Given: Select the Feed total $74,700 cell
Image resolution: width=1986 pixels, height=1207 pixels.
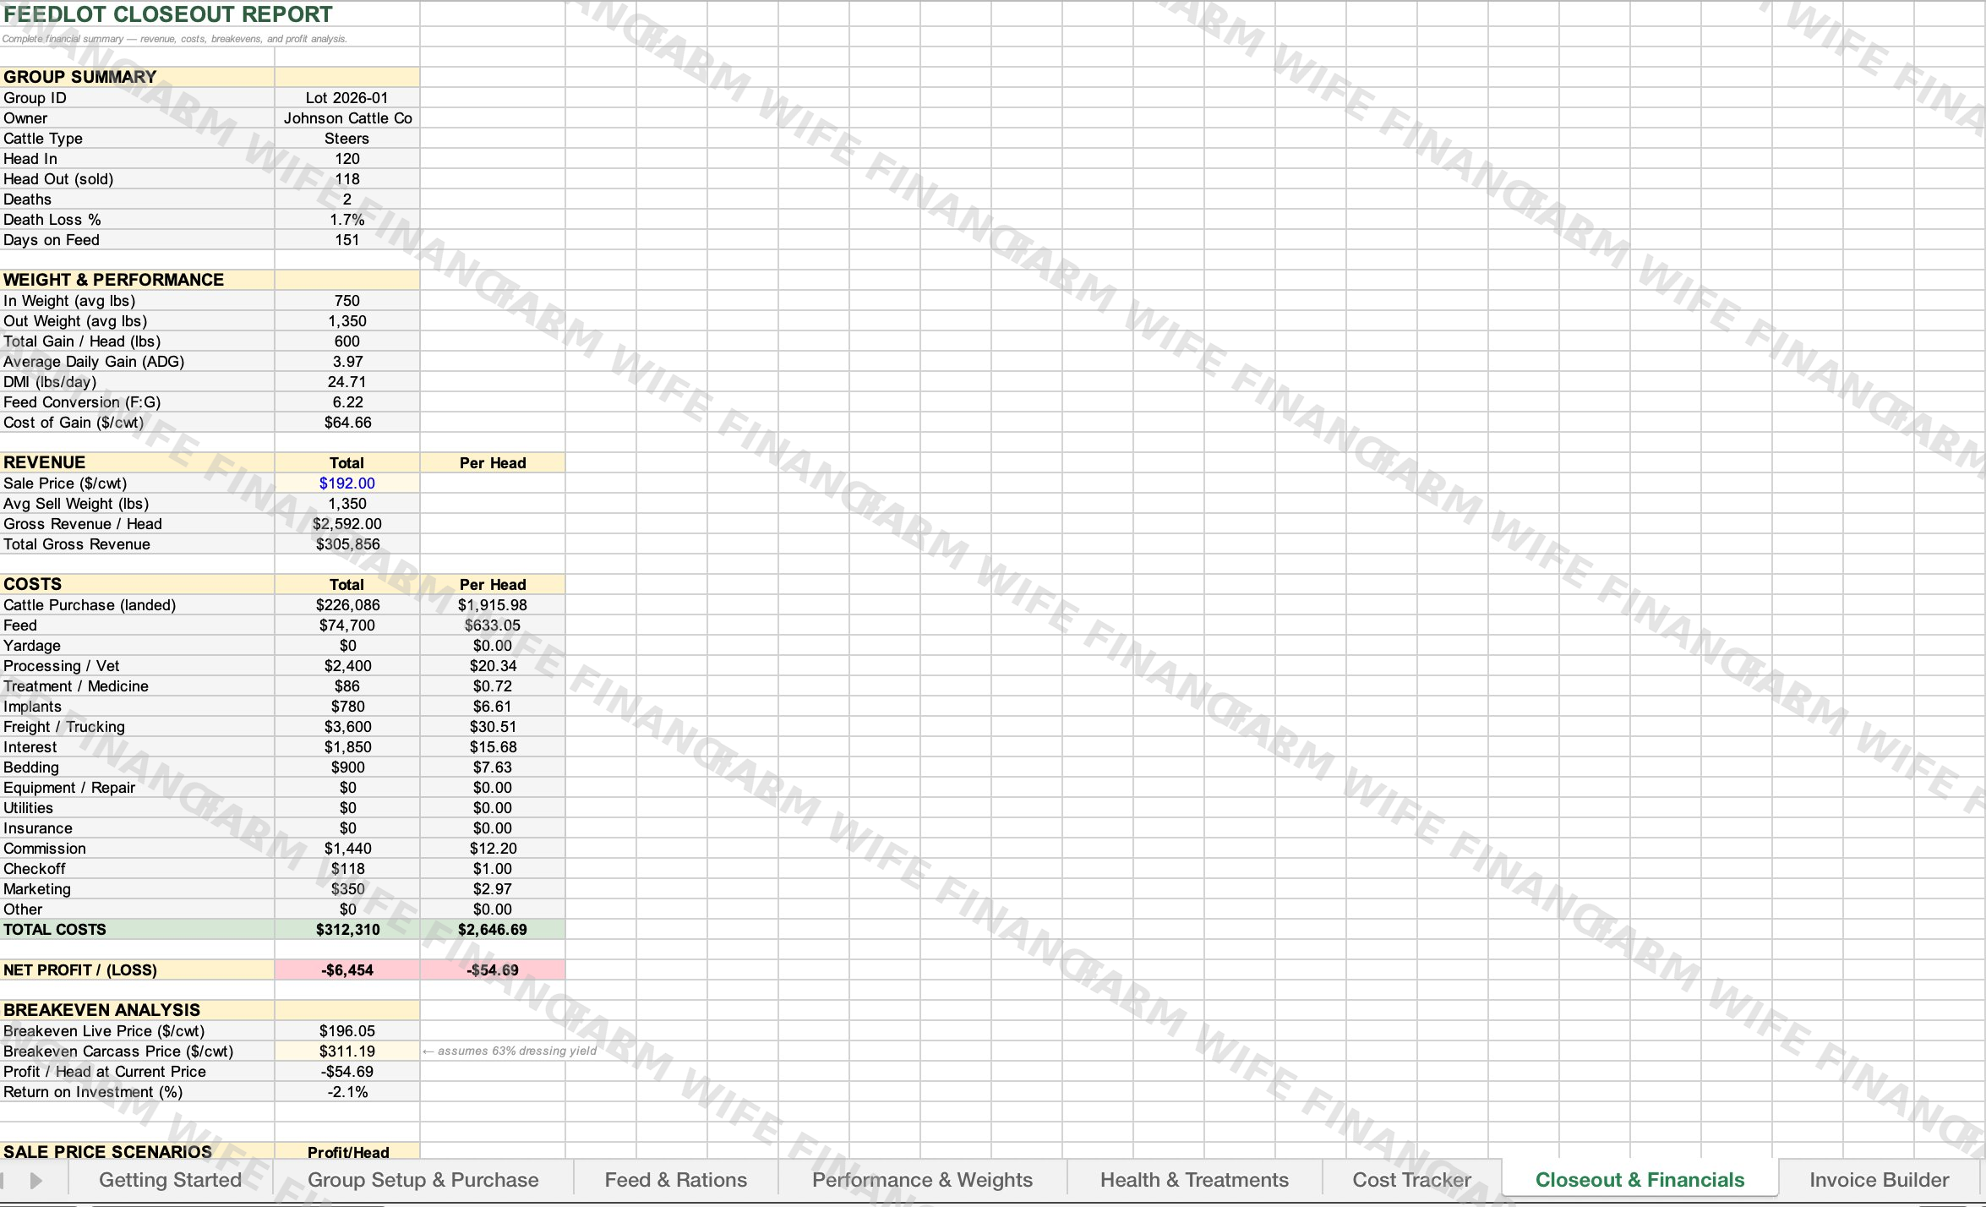Looking at the screenshot, I should point(346,625).
